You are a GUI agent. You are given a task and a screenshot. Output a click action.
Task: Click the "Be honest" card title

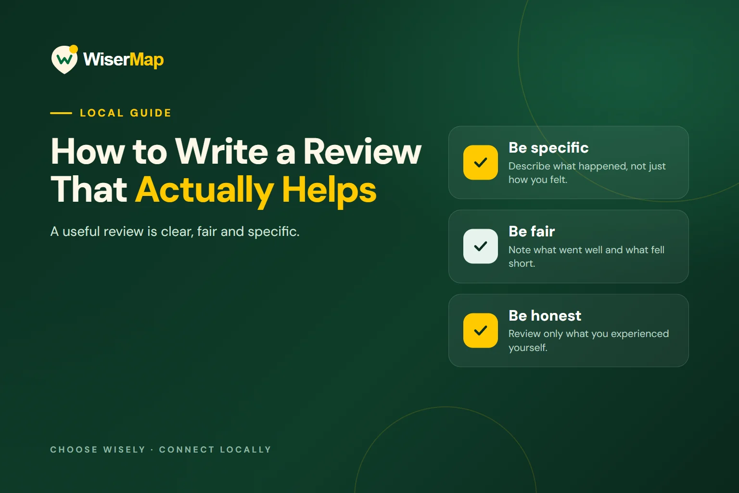tap(545, 316)
